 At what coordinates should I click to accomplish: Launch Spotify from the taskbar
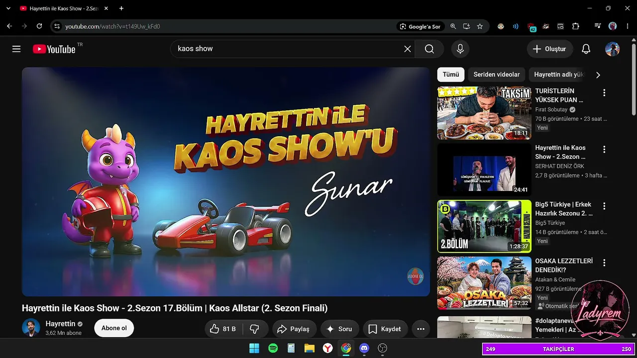pos(273,348)
